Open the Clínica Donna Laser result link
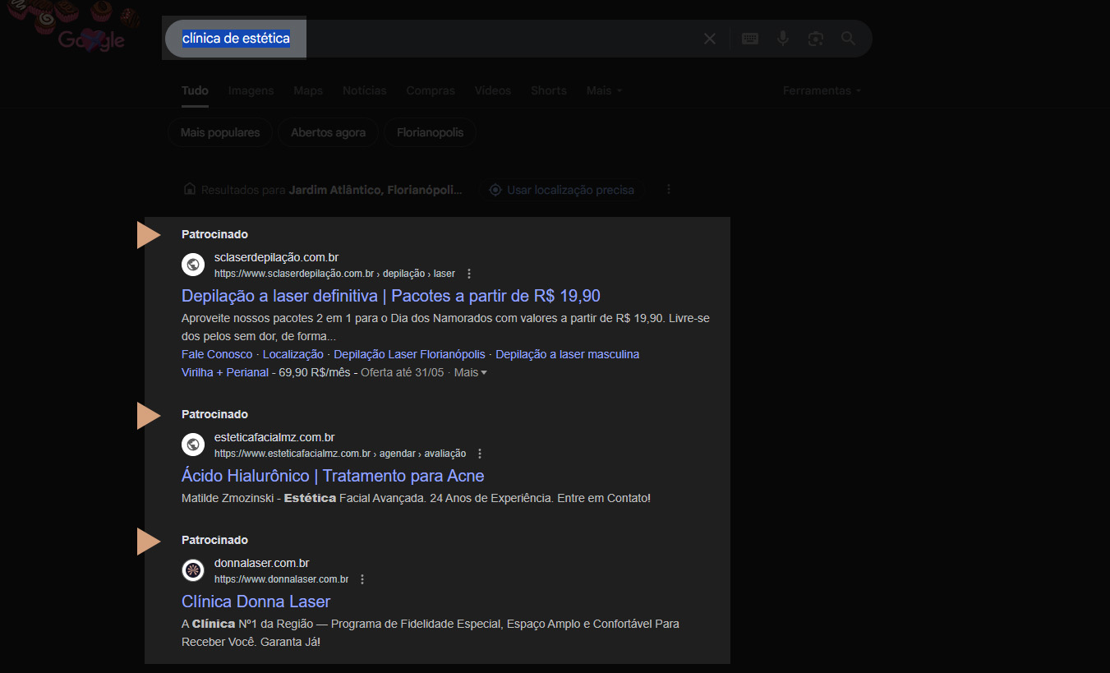The image size is (1110, 673). pyautogui.click(x=256, y=602)
